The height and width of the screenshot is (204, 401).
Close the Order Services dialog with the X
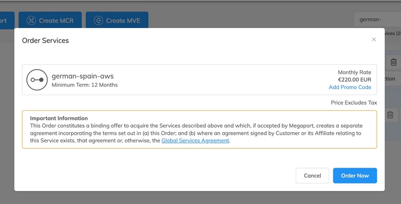[x=374, y=40]
